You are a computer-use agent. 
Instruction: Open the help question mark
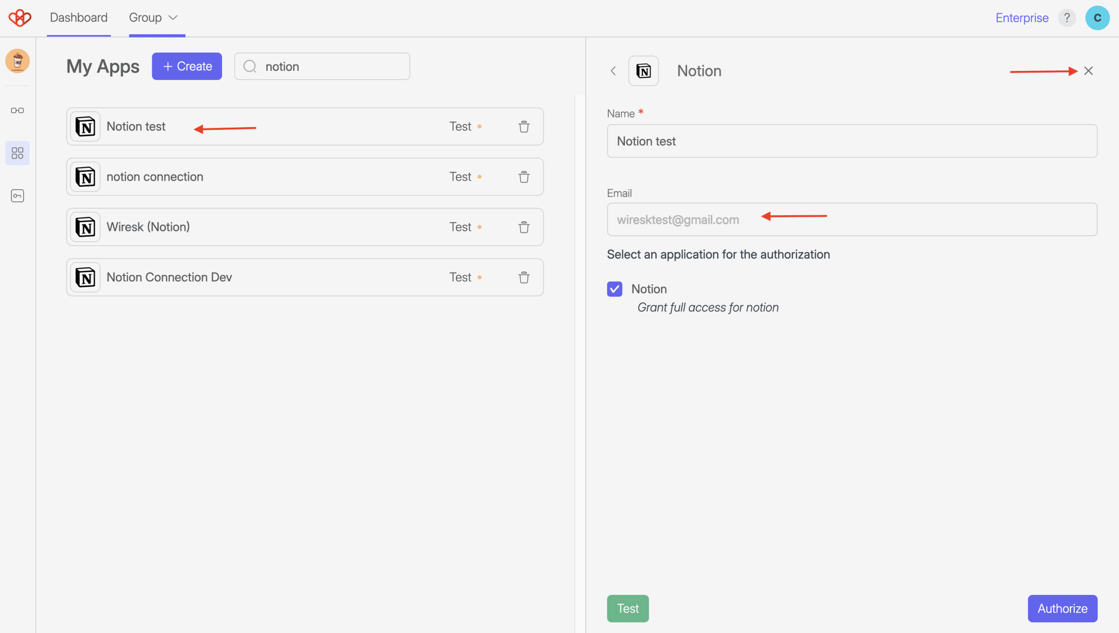tap(1067, 18)
